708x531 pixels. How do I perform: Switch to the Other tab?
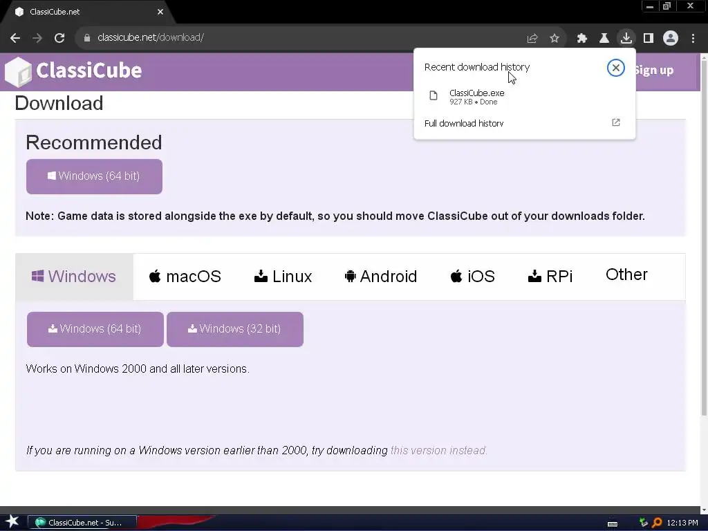[626, 274]
